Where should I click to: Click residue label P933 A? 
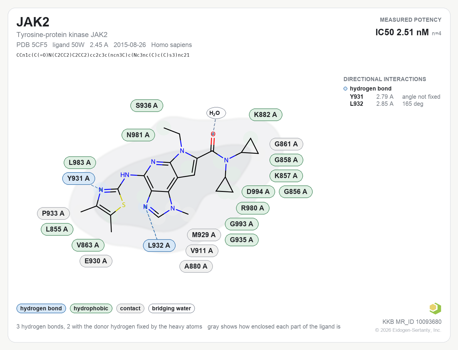click(x=53, y=213)
